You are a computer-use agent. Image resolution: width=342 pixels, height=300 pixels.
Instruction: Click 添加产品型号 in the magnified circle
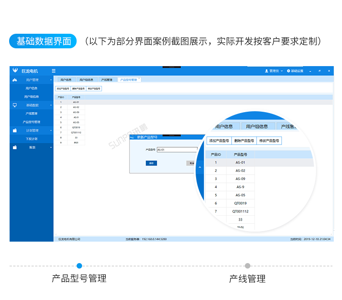click(219, 140)
